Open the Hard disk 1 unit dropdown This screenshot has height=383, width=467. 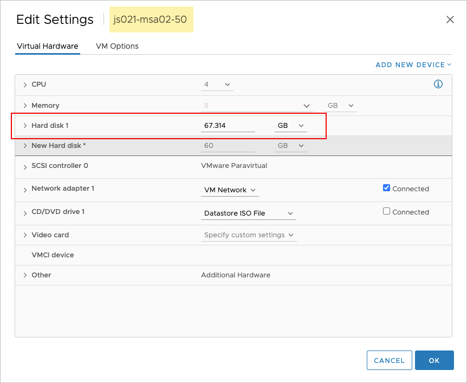click(x=290, y=126)
